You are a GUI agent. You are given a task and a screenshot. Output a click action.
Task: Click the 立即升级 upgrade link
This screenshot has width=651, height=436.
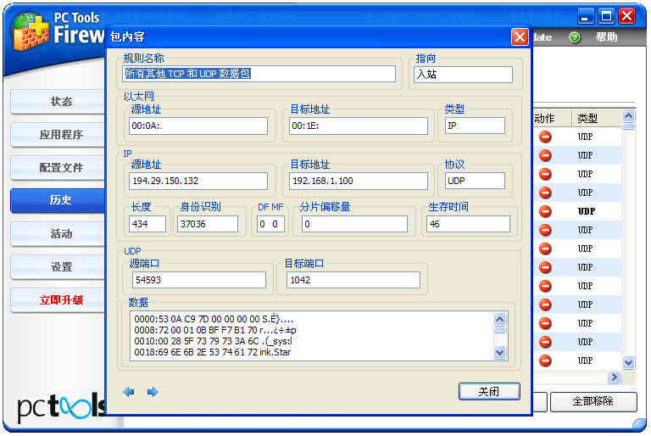pos(61,300)
